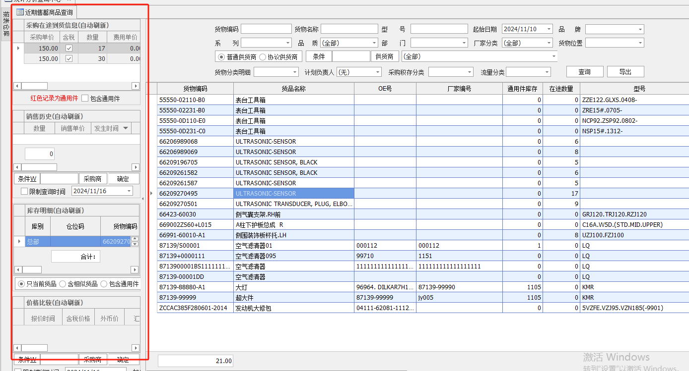Select the 普通供货商 radio button
The image size is (689, 371).
[x=221, y=56]
